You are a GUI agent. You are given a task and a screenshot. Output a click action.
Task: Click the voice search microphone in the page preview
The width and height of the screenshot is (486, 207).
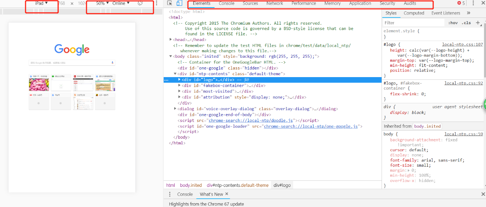(x=113, y=62)
